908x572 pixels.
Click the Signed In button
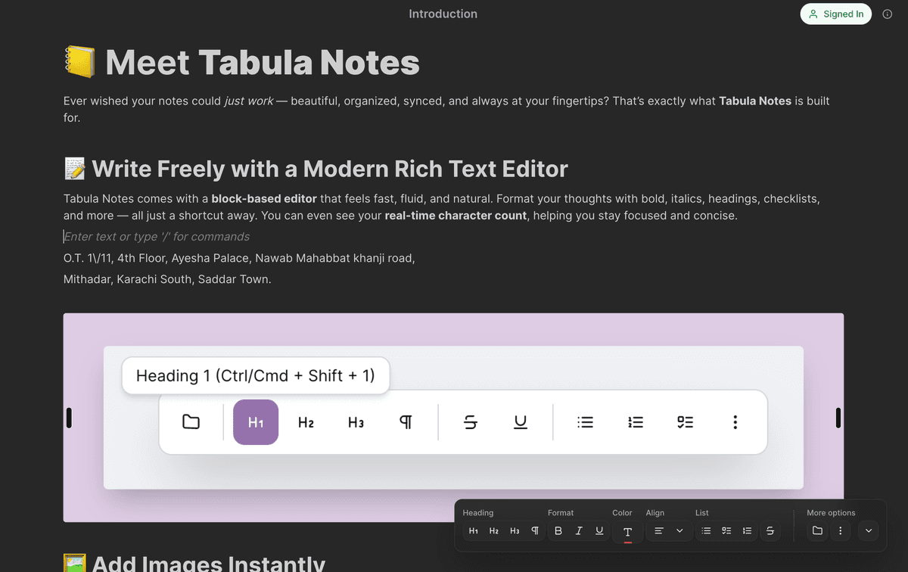[835, 14]
